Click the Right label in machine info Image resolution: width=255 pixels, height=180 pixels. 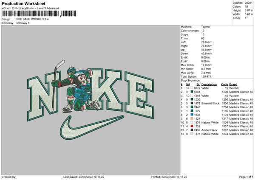point(184,46)
